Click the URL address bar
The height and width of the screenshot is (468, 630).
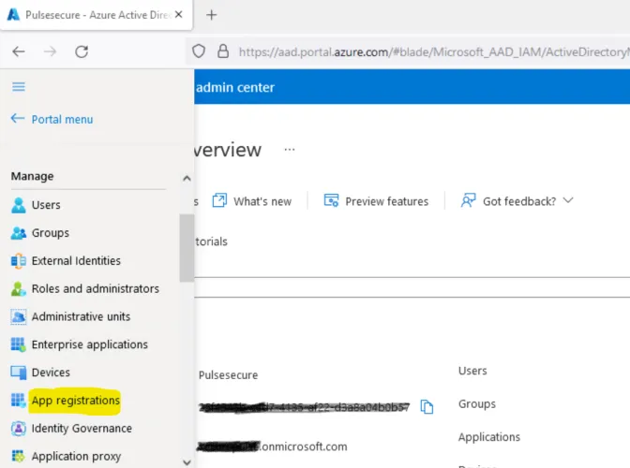tap(408, 51)
